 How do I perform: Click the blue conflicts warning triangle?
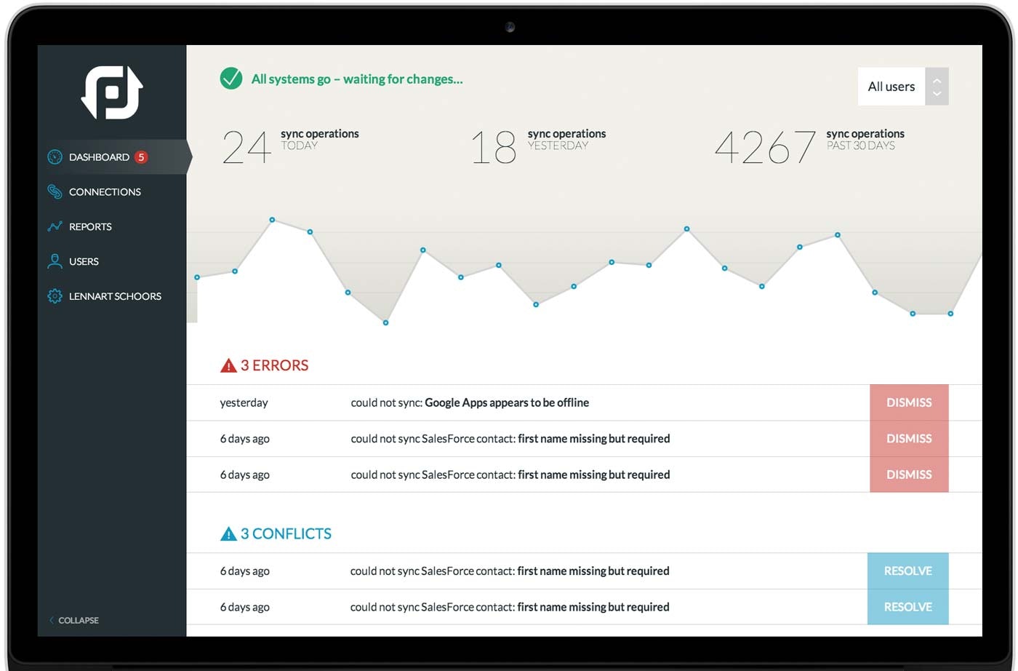228,533
